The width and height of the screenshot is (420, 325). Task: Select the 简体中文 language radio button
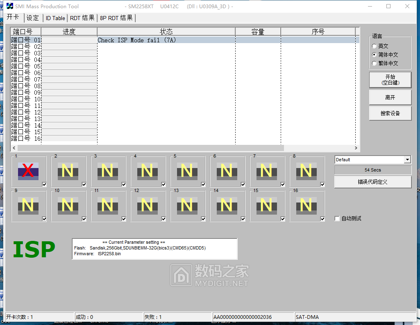[x=375, y=55]
